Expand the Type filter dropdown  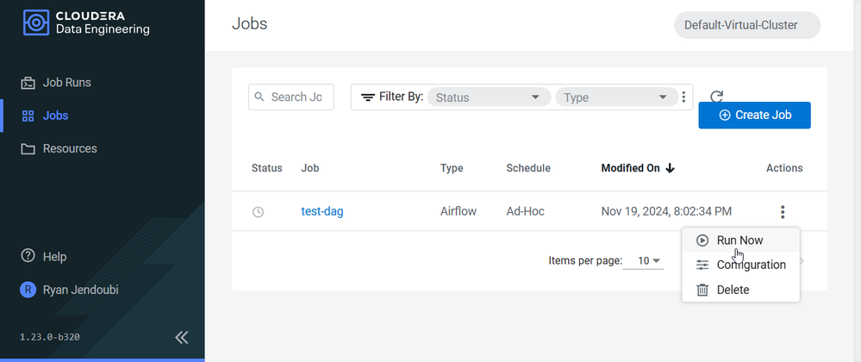(616, 97)
